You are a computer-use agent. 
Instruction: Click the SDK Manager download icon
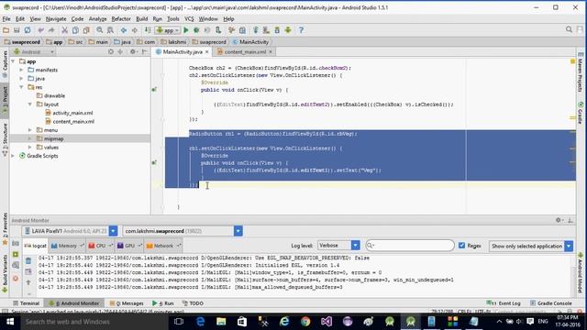point(277,30)
